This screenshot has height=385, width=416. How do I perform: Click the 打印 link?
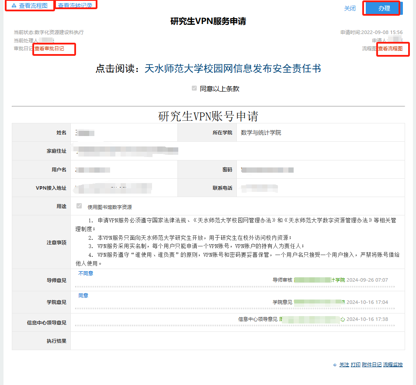click(x=355, y=365)
